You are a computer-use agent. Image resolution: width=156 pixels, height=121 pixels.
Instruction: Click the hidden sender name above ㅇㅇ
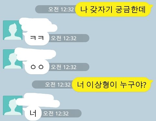[35, 54]
